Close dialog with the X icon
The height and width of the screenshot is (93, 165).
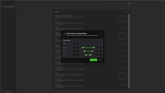point(101,34)
